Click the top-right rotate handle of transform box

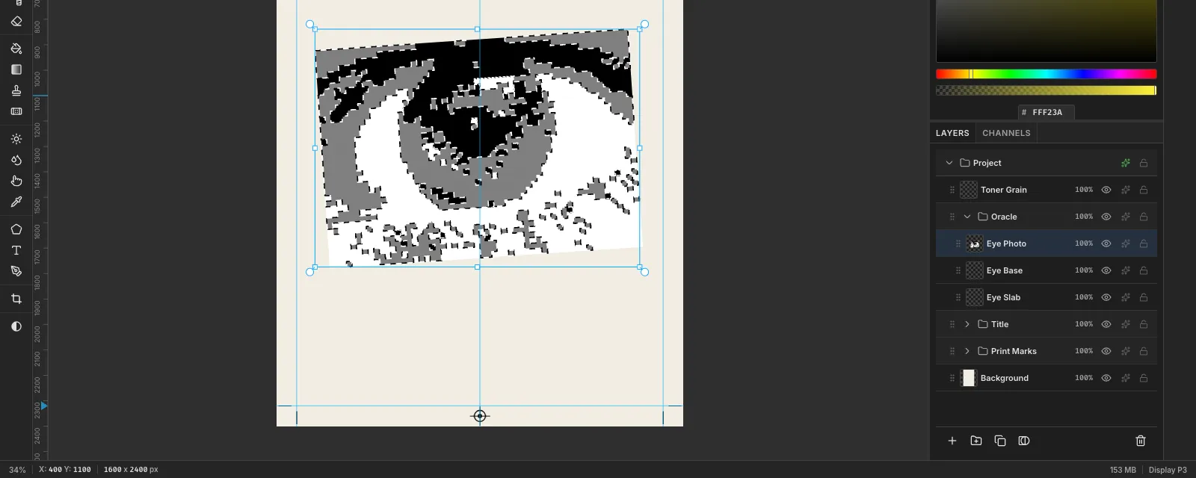click(644, 25)
